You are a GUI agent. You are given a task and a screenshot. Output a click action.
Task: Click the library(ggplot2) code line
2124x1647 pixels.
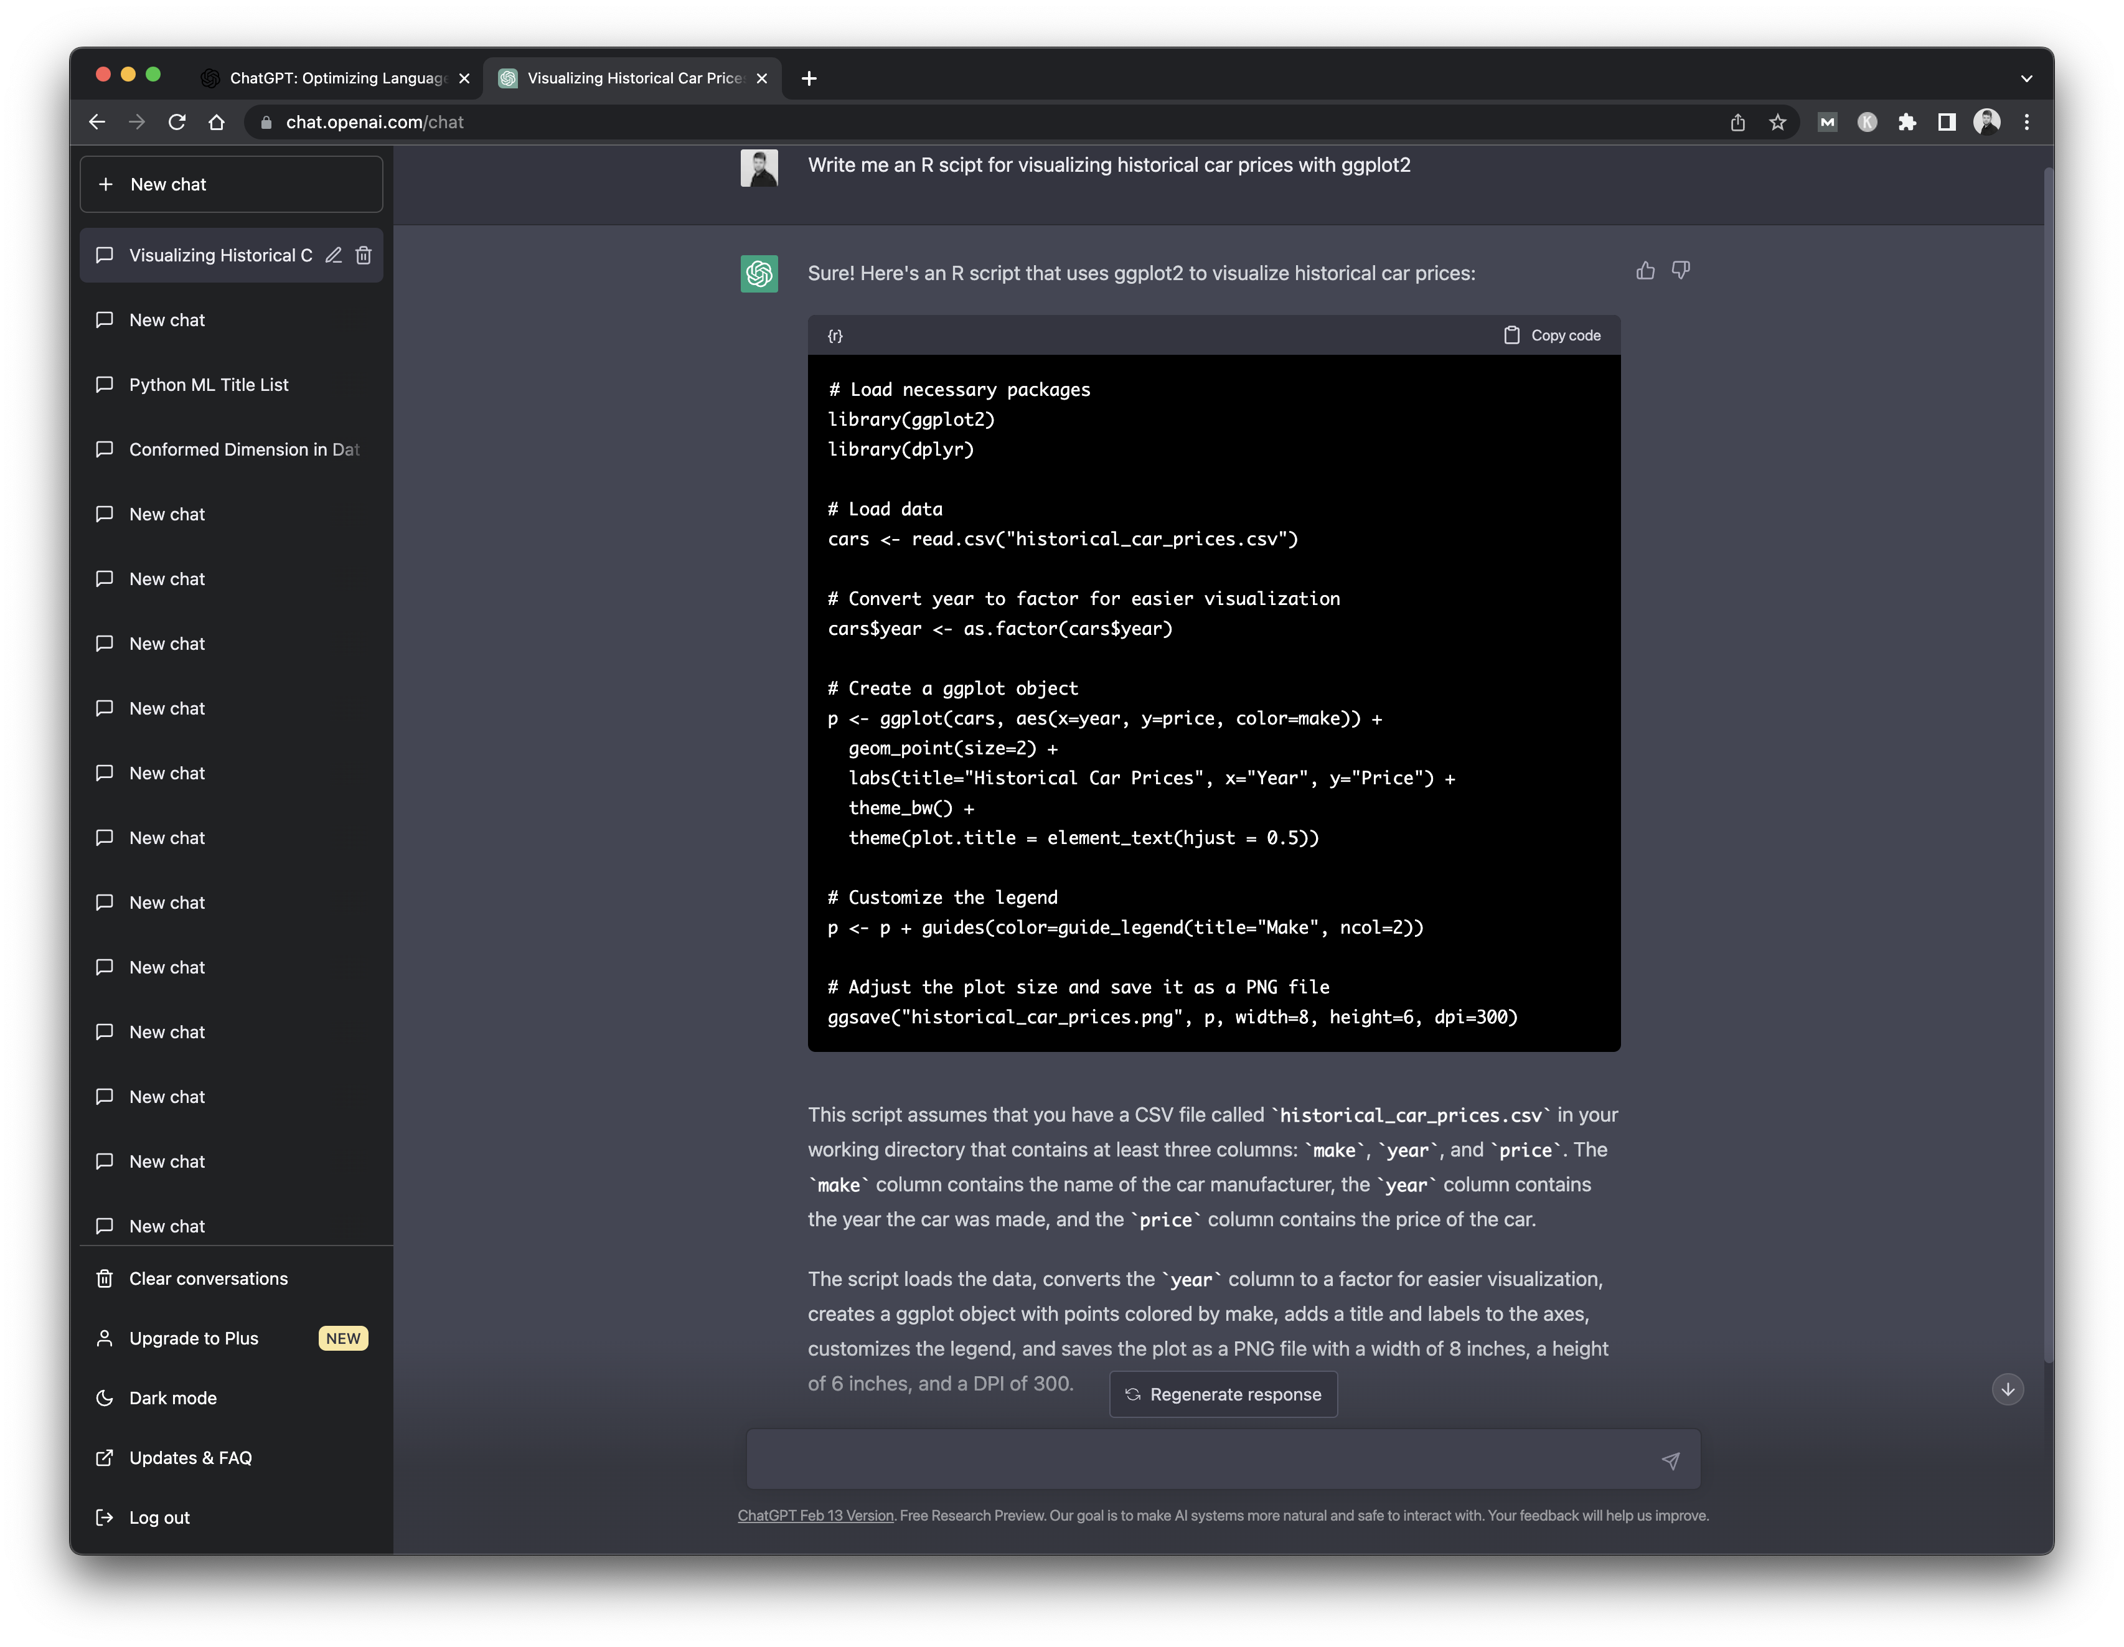click(x=911, y=420)
